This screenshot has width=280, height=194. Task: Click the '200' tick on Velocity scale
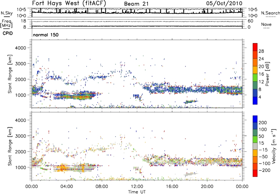click(263, 123)
